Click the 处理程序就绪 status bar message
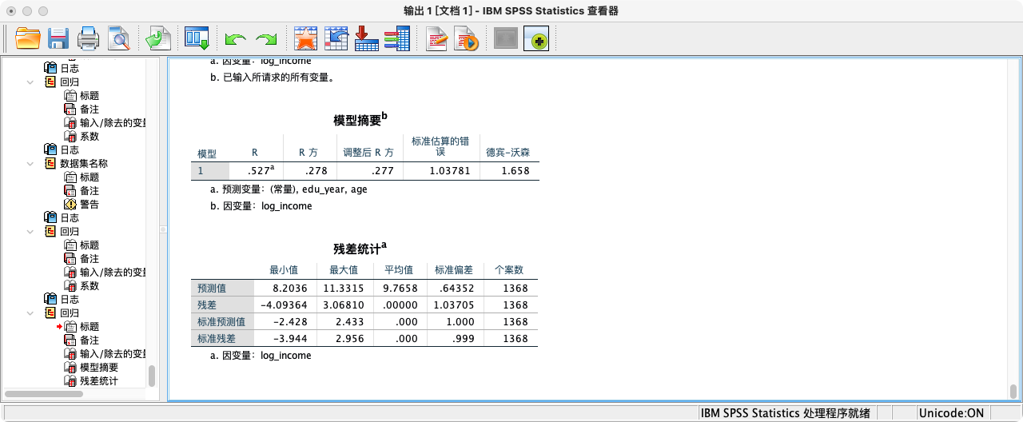1023x422 pixels. coord(785,413)
